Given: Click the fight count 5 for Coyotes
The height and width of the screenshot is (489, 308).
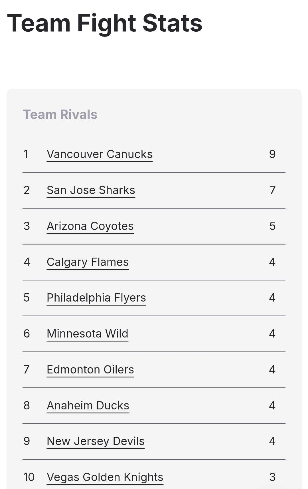Looking at the screenshot, I should [272, 226].
